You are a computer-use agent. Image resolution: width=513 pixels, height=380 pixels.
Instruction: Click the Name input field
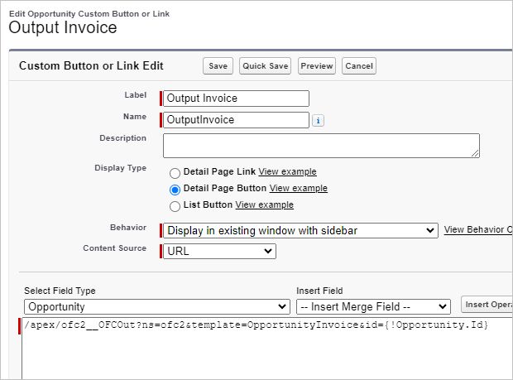tap(236, 120)
